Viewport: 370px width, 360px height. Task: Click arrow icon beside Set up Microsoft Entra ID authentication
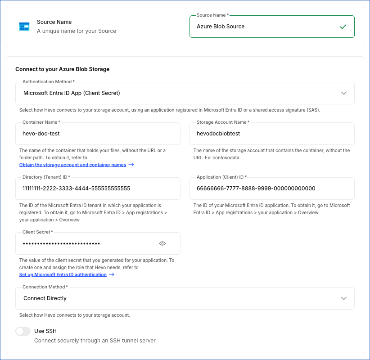tap(112, 274)
